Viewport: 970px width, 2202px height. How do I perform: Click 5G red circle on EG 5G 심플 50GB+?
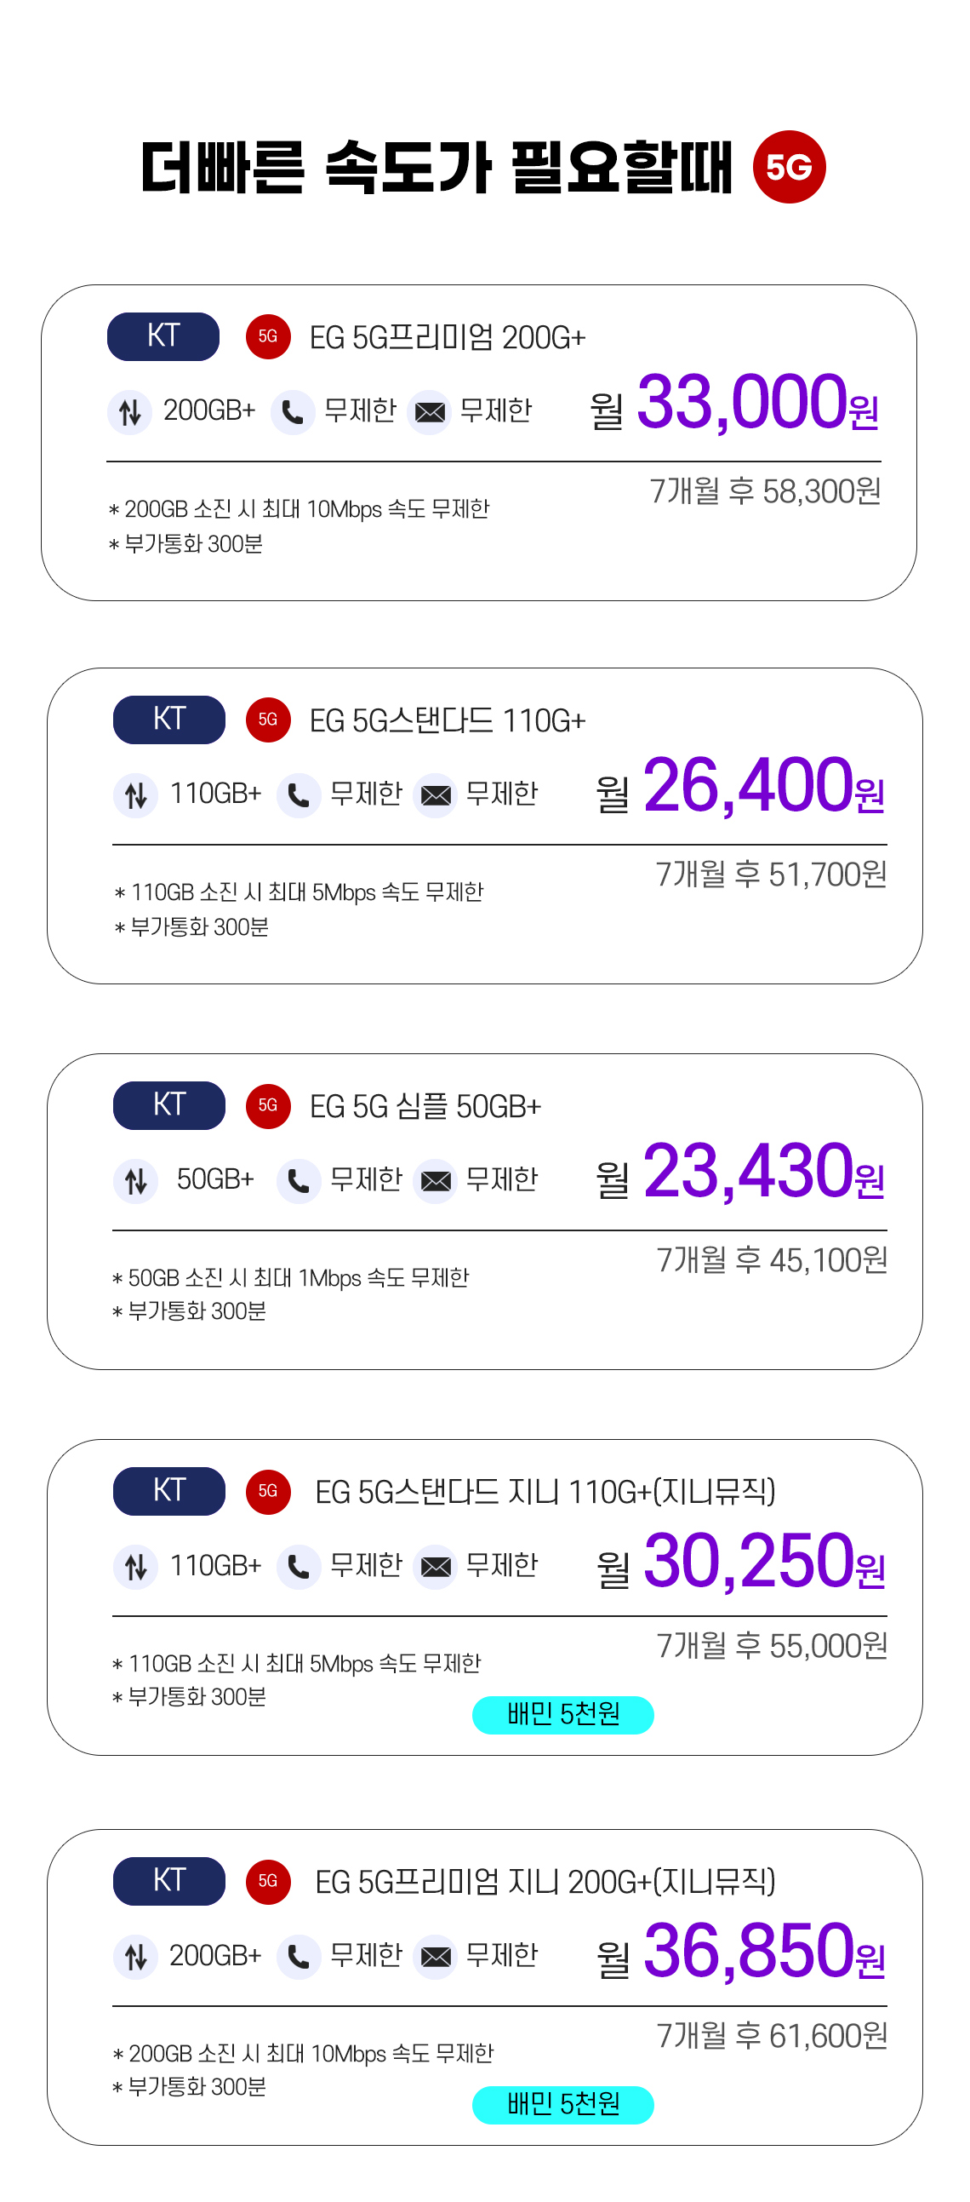268,1105
